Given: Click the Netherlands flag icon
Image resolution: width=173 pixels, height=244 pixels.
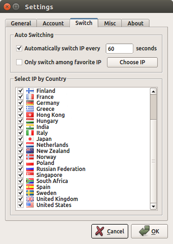Looking at the screenshot, I should click(30, 145).
